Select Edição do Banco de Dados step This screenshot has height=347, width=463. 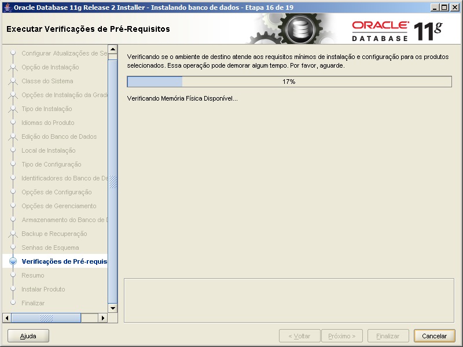coord(59,136)
